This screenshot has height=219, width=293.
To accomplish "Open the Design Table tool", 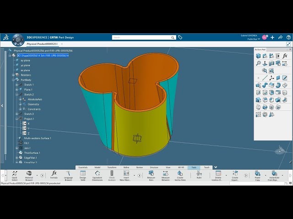I will click(x=83, y=175).
